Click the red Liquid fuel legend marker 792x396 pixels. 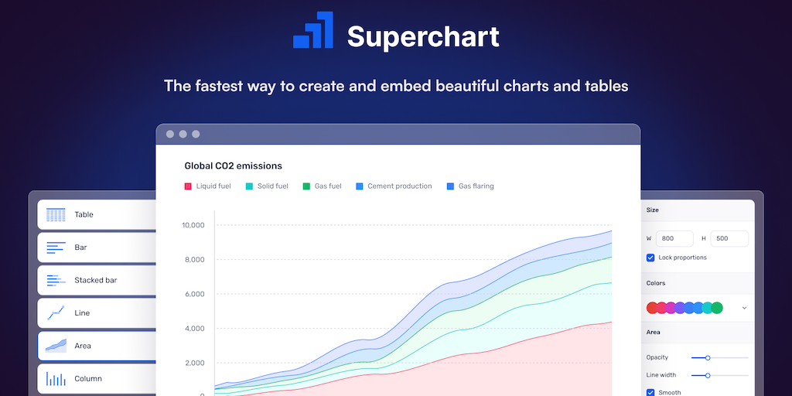click(x=188, y=186)
